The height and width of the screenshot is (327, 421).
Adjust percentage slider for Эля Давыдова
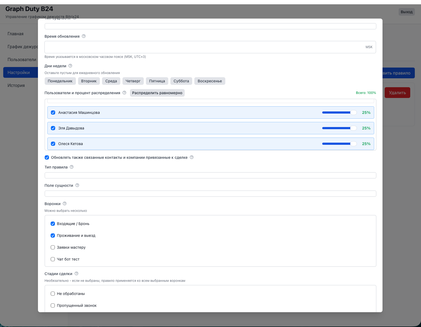[339, 128]
